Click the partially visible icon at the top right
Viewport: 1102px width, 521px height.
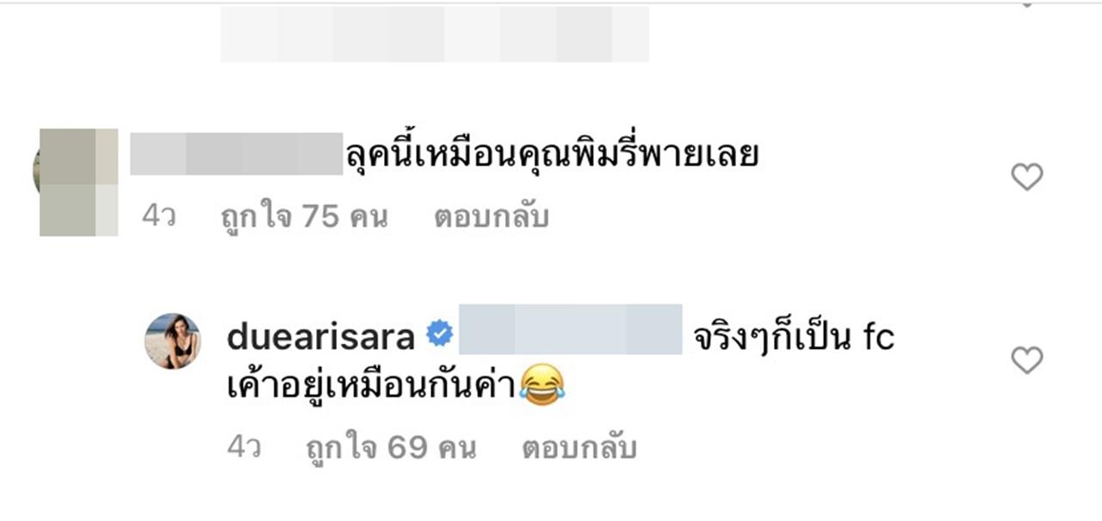(1025, 4)
